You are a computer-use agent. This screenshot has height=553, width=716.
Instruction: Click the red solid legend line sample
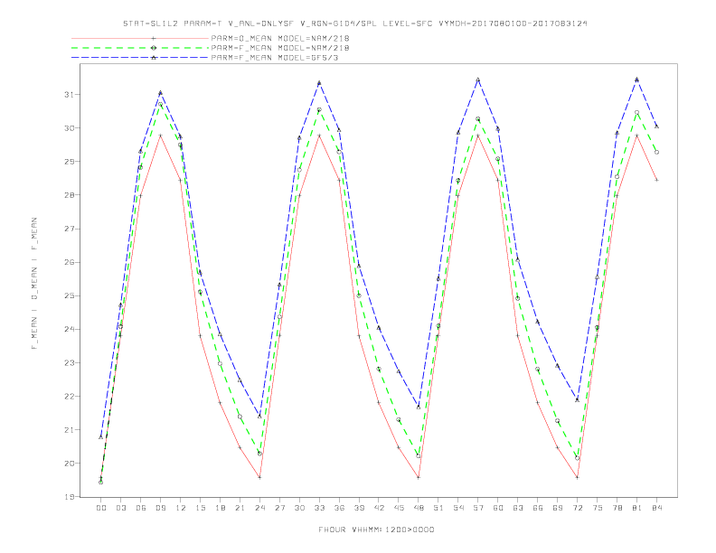(140, 38)
